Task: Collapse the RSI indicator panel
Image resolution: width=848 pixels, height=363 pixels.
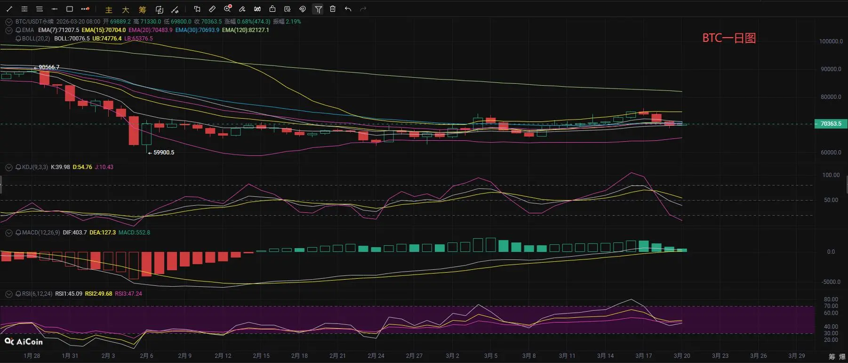Action: click(8, 294)
